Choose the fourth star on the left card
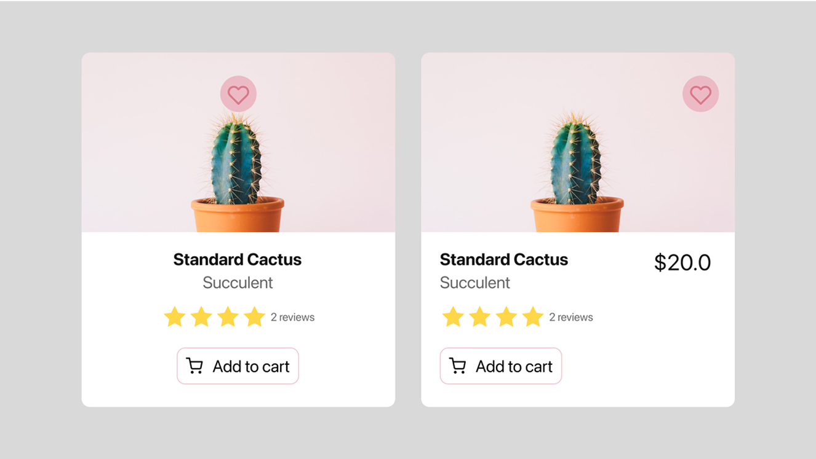This screenshot has height=459, width=816. (x=254, y=317)
